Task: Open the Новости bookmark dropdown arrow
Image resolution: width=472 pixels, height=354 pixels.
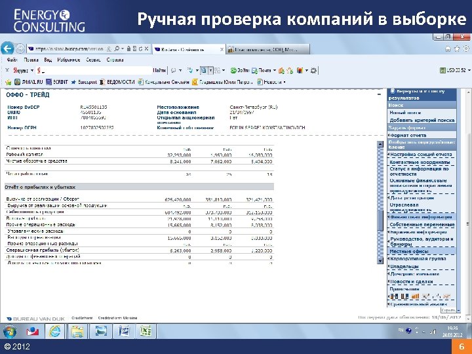Action: (x=284, y=82)
